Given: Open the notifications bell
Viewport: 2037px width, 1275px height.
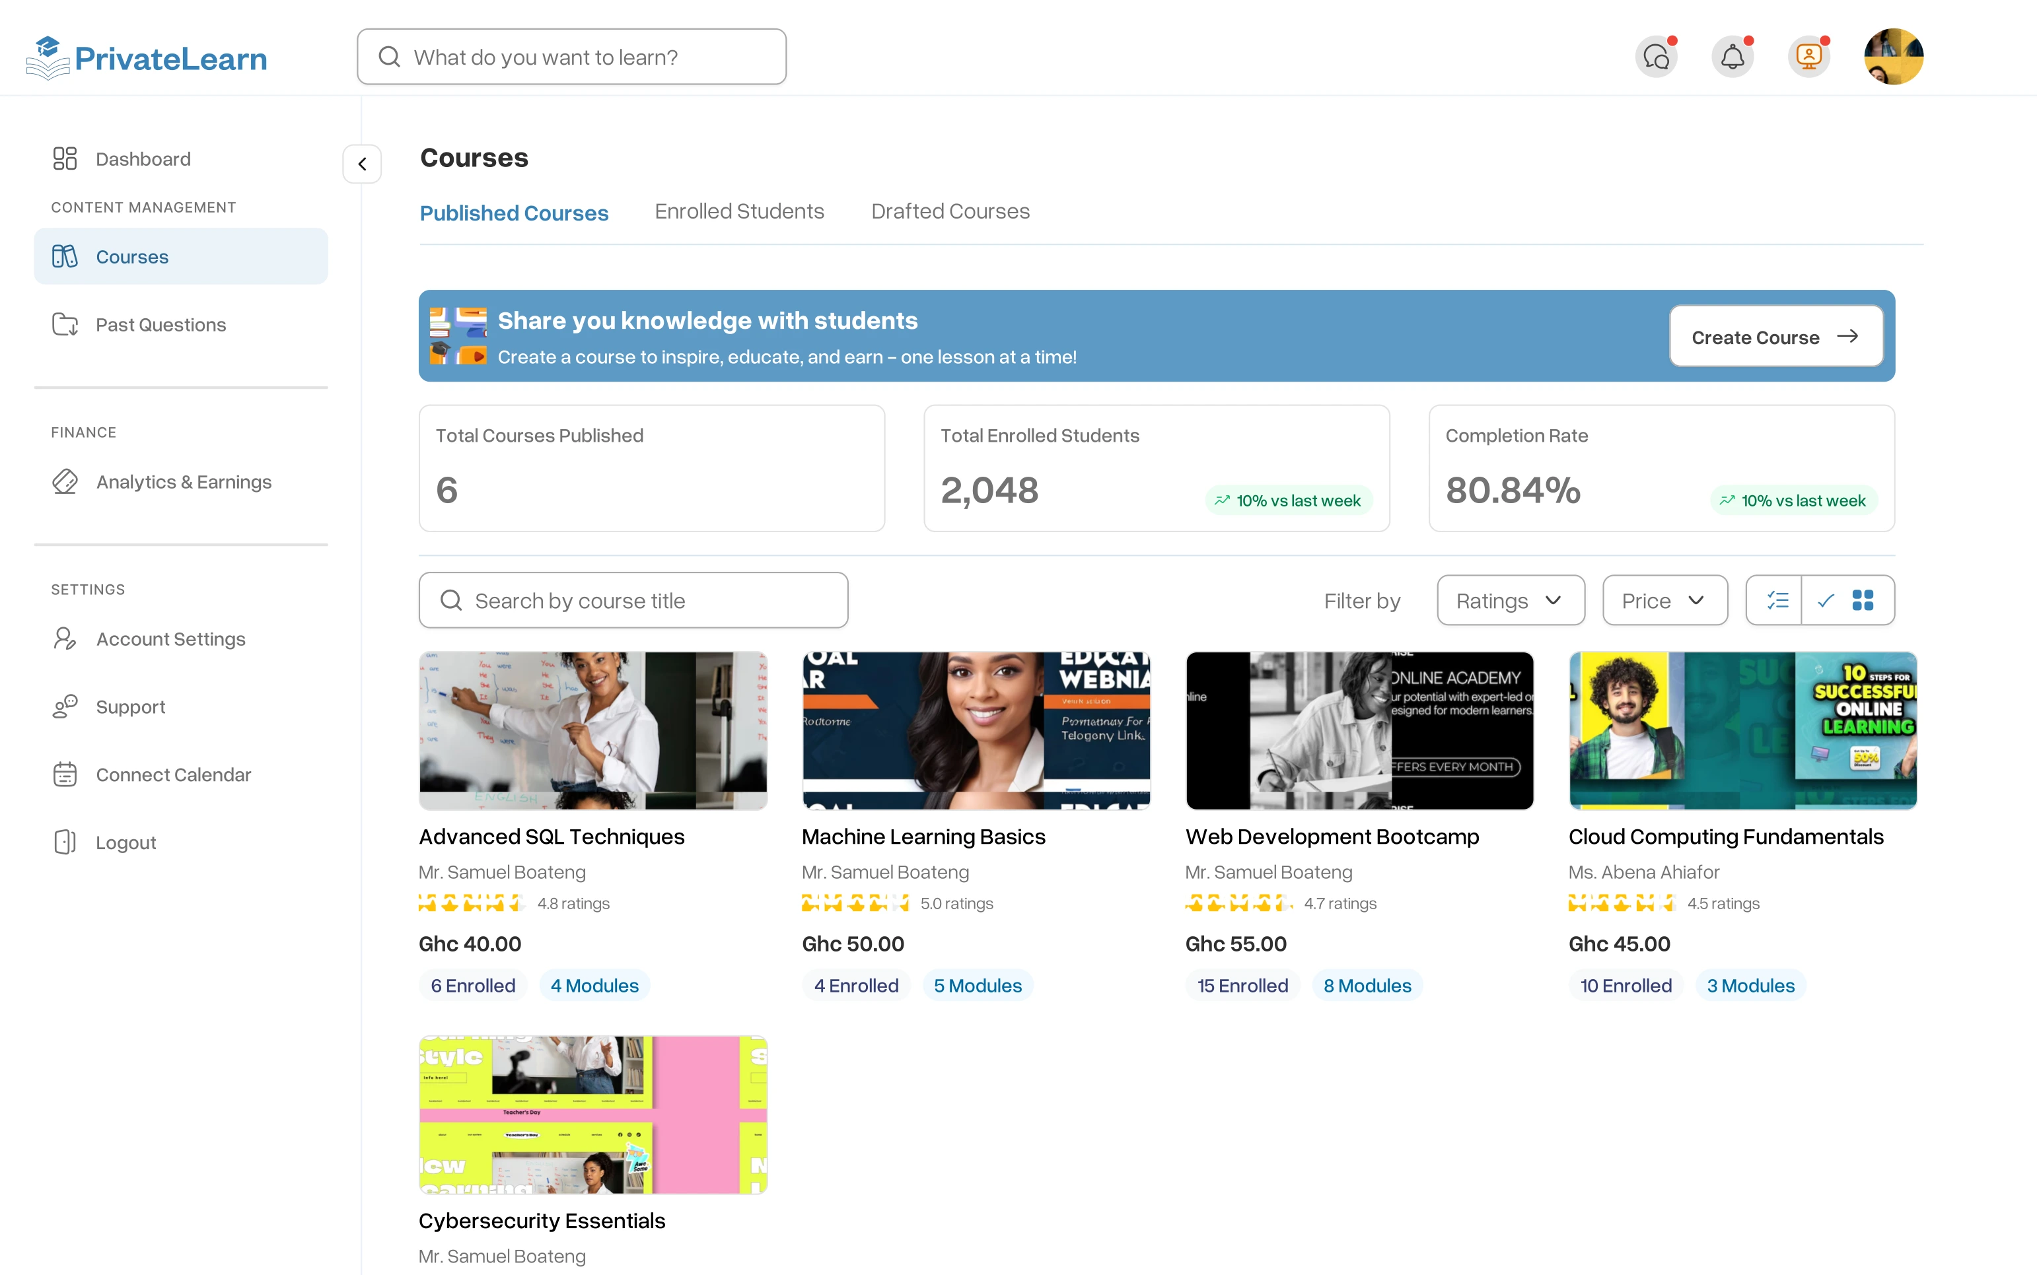Looking at the screenshot, I should pyautogui.click(x=1732, y=57).
